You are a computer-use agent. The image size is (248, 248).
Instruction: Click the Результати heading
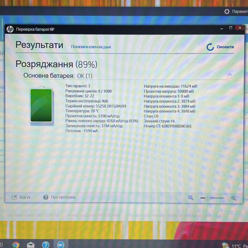pyautogui.click(x=39, y=45)
